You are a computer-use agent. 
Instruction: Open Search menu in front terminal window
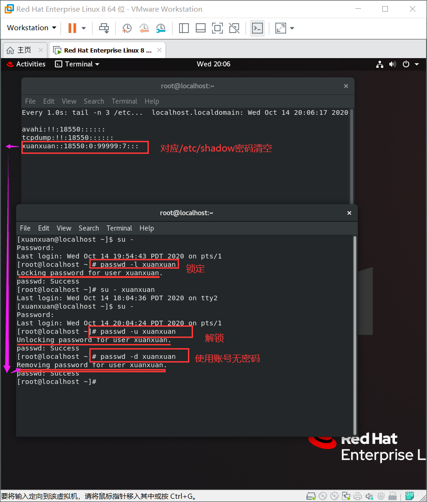point(89,228)
